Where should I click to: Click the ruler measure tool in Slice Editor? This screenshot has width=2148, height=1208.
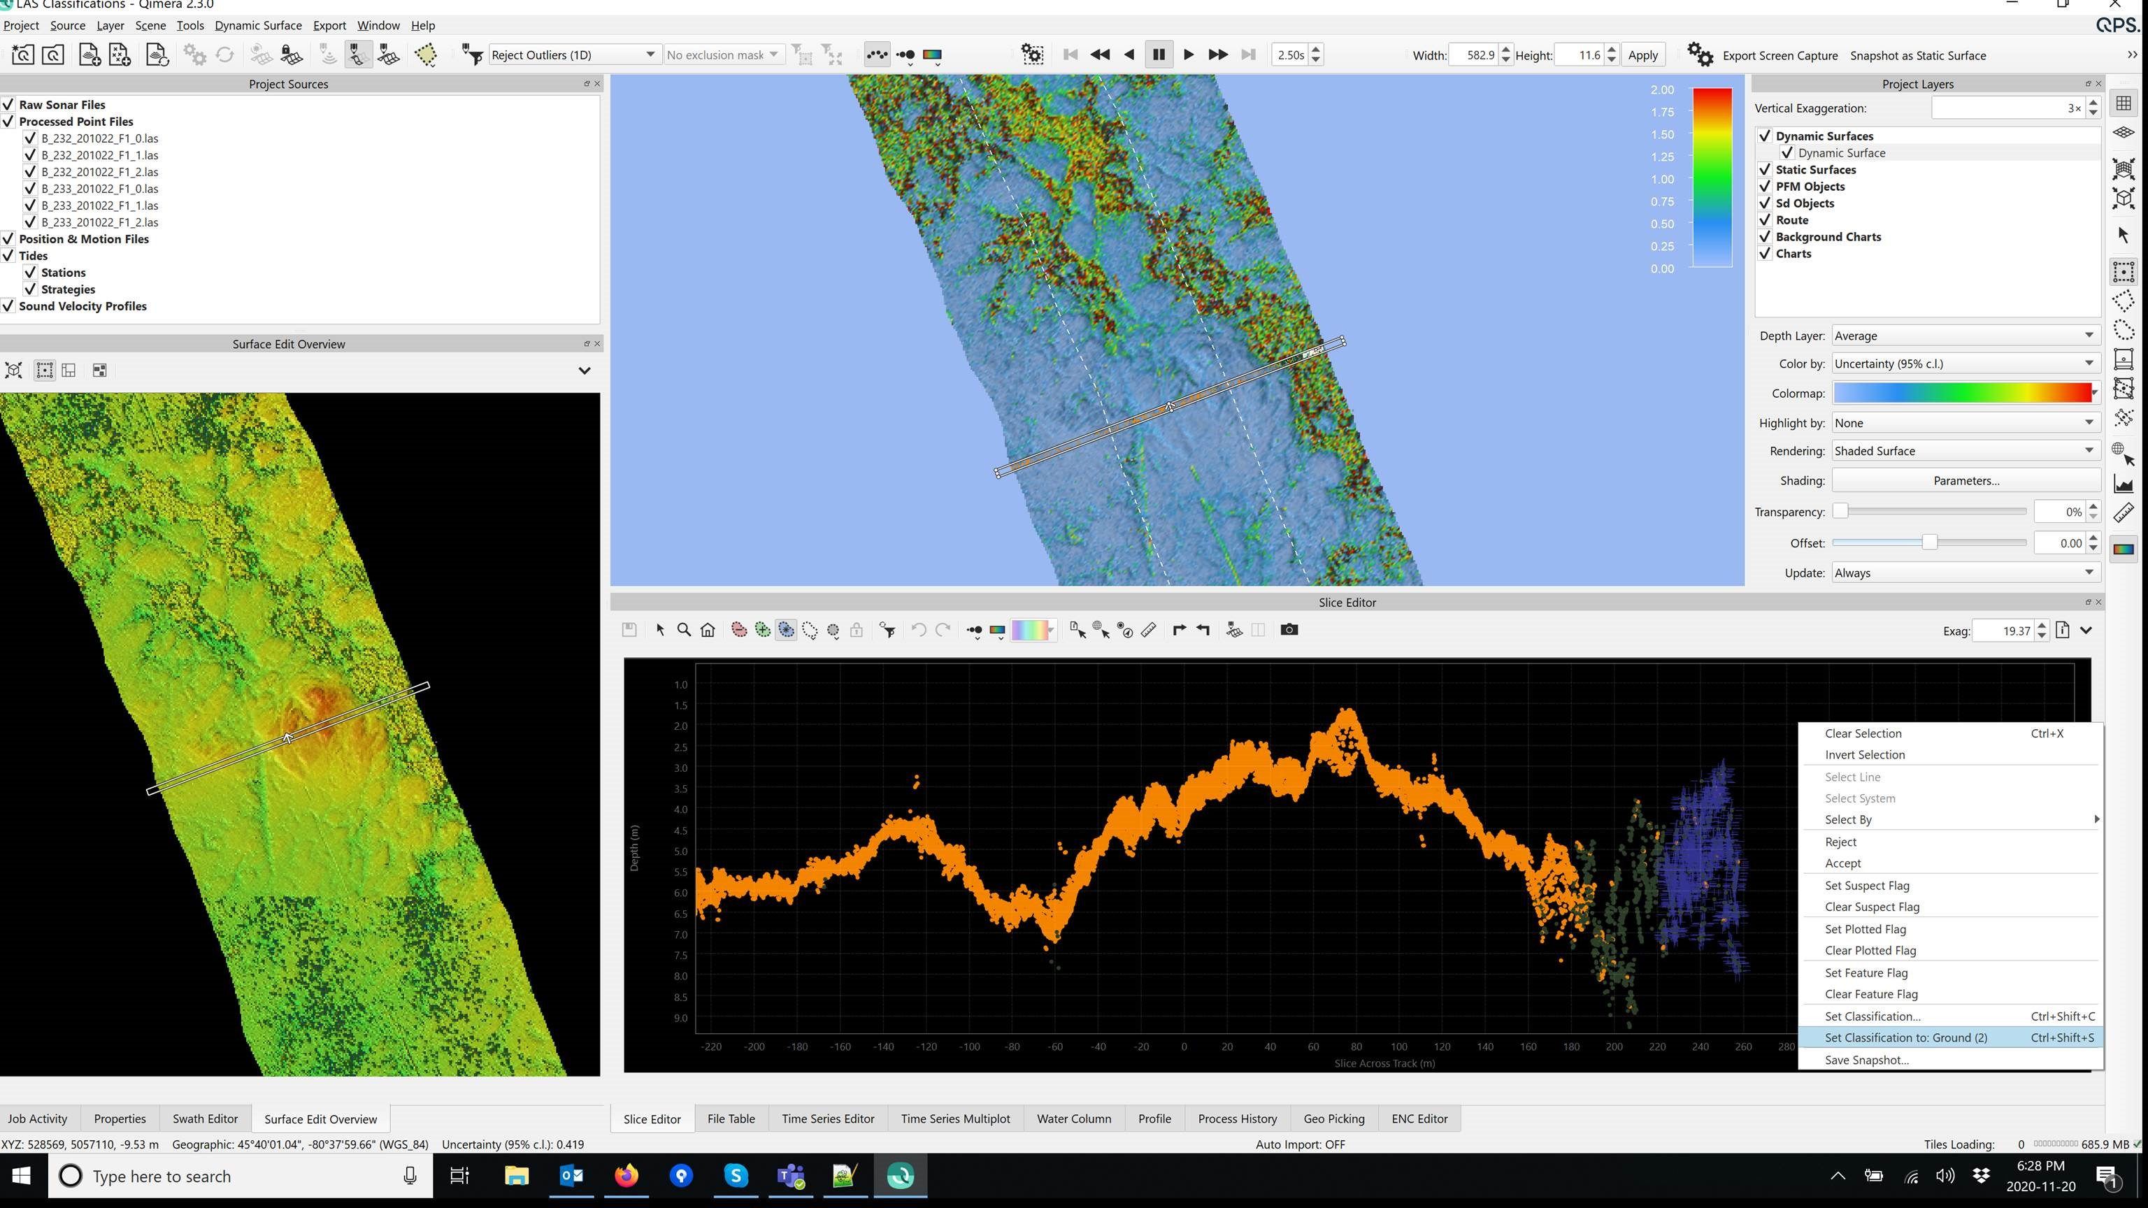pos(1148,629)
